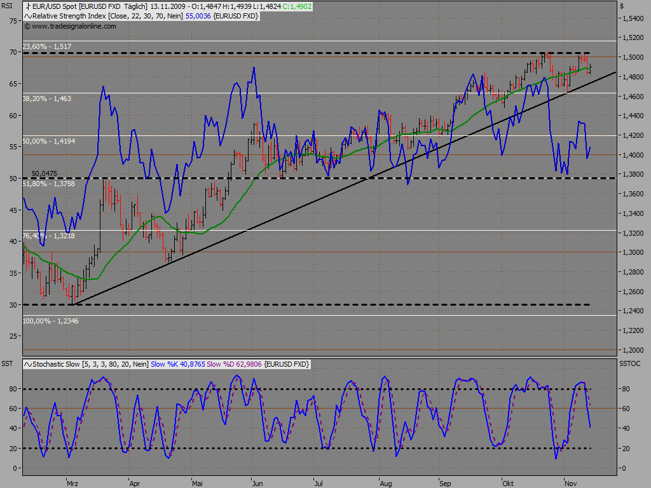This screenshot has height=488, width=651.
Task: Click the line icon before Stochastic Slow
Action: (28, 364)
